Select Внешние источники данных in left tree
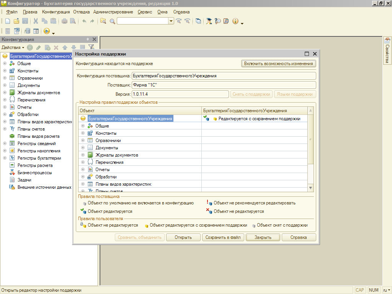 click(x=44, y=187)
